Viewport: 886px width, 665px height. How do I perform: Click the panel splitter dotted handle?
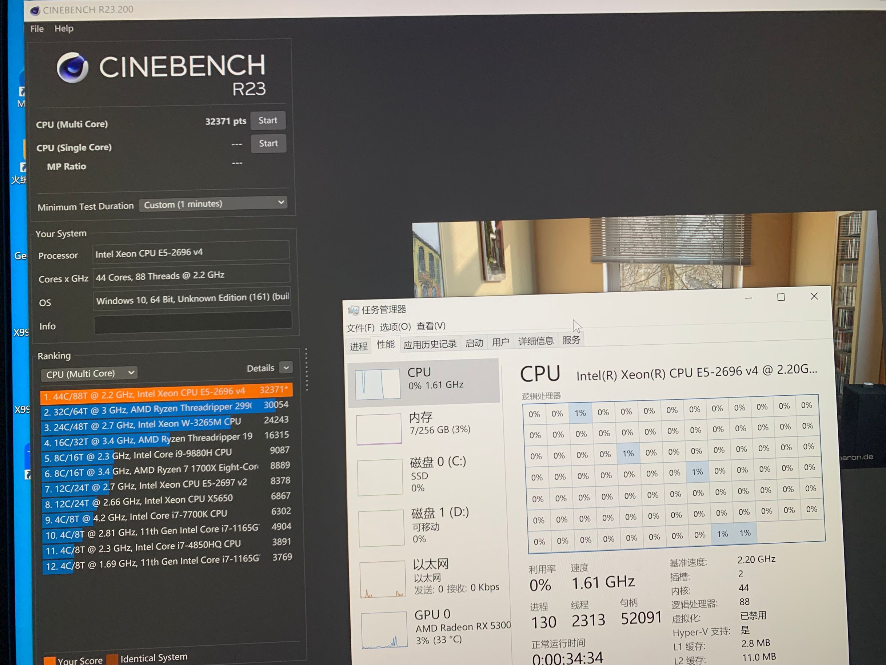(306, 369)
